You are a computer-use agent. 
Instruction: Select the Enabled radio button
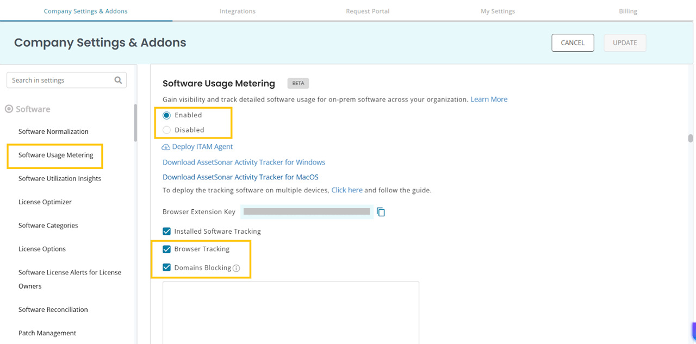coord(167,115)
